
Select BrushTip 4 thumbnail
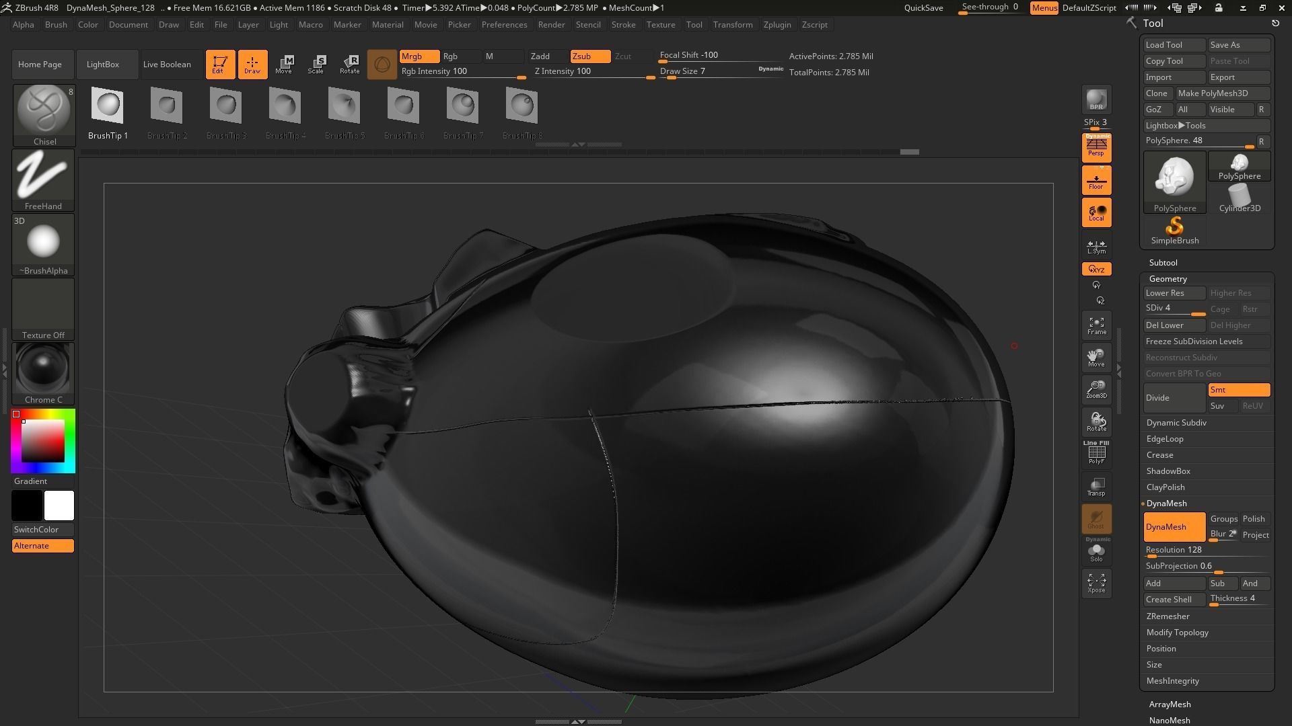[x=285, y=113]
